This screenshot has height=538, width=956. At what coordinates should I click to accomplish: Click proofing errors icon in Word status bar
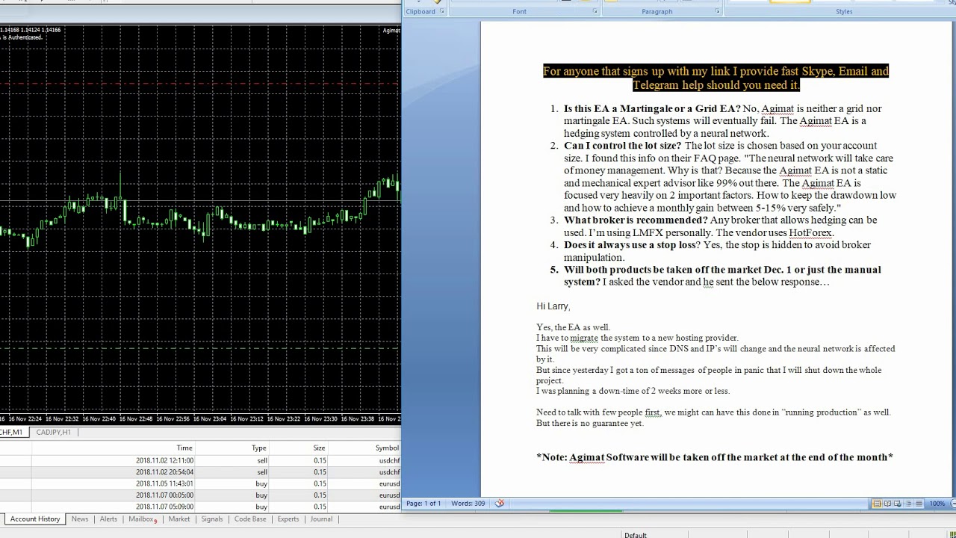tap(500, 504)
